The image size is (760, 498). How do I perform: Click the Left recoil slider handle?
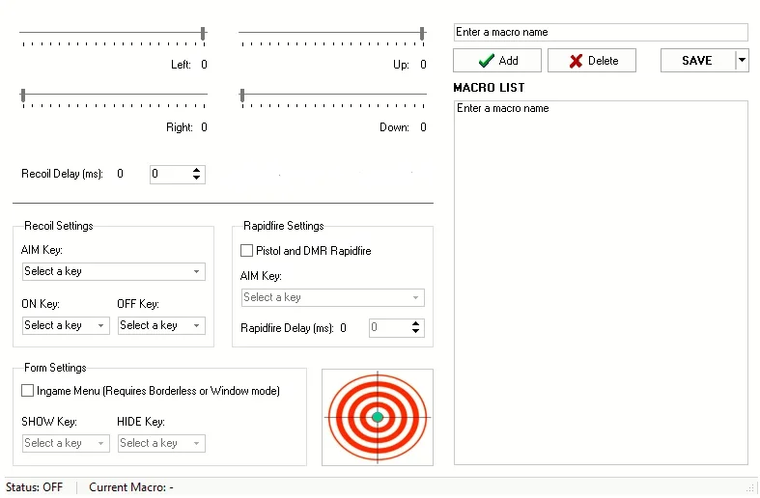203,34
